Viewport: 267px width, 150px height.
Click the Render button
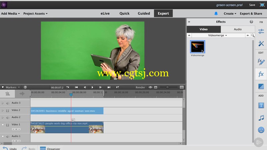[x=140, y=87]
